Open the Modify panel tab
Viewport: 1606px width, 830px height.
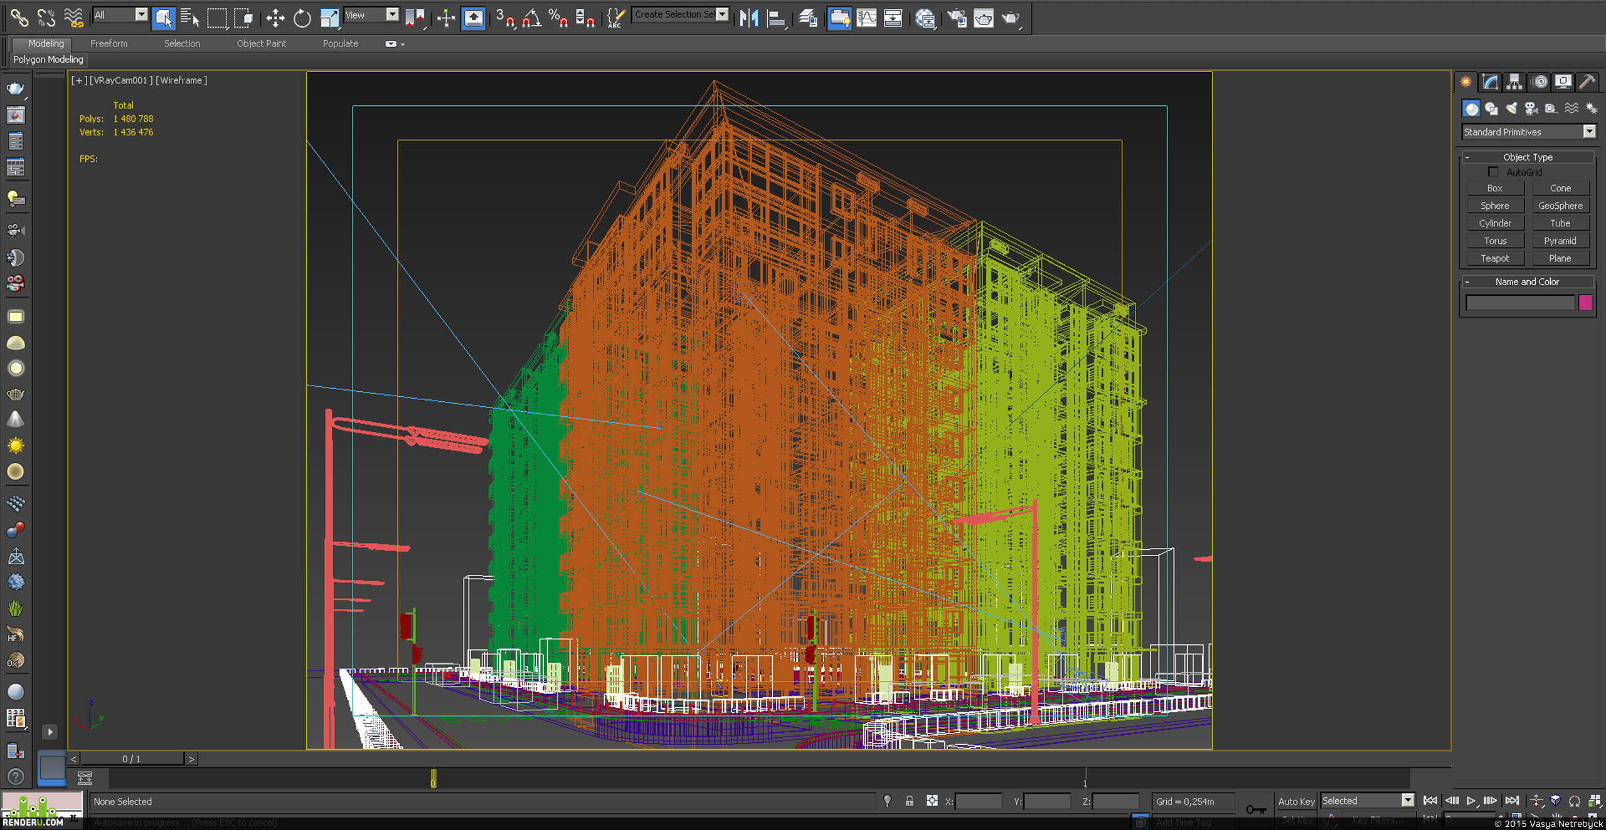point(1490,81)
